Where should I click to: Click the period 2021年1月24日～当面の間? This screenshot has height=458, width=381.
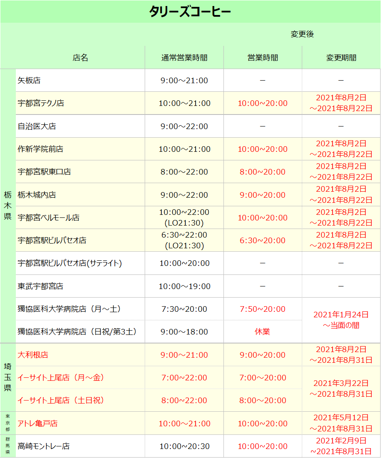point(341,320)
